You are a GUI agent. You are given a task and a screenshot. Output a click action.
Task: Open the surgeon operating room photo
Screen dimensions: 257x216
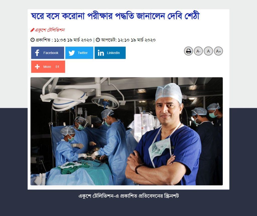(126, 131)
